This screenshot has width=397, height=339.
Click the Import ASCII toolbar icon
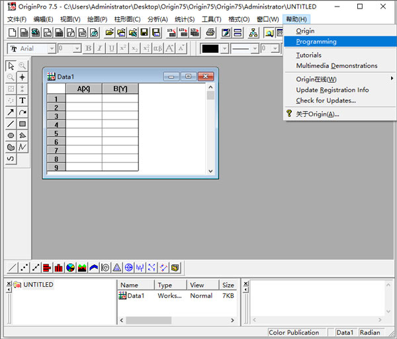(171, 32)
